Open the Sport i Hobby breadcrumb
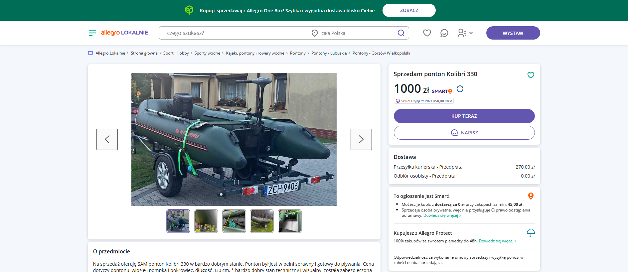Screen dimensions: 628x272 [176, 53]
